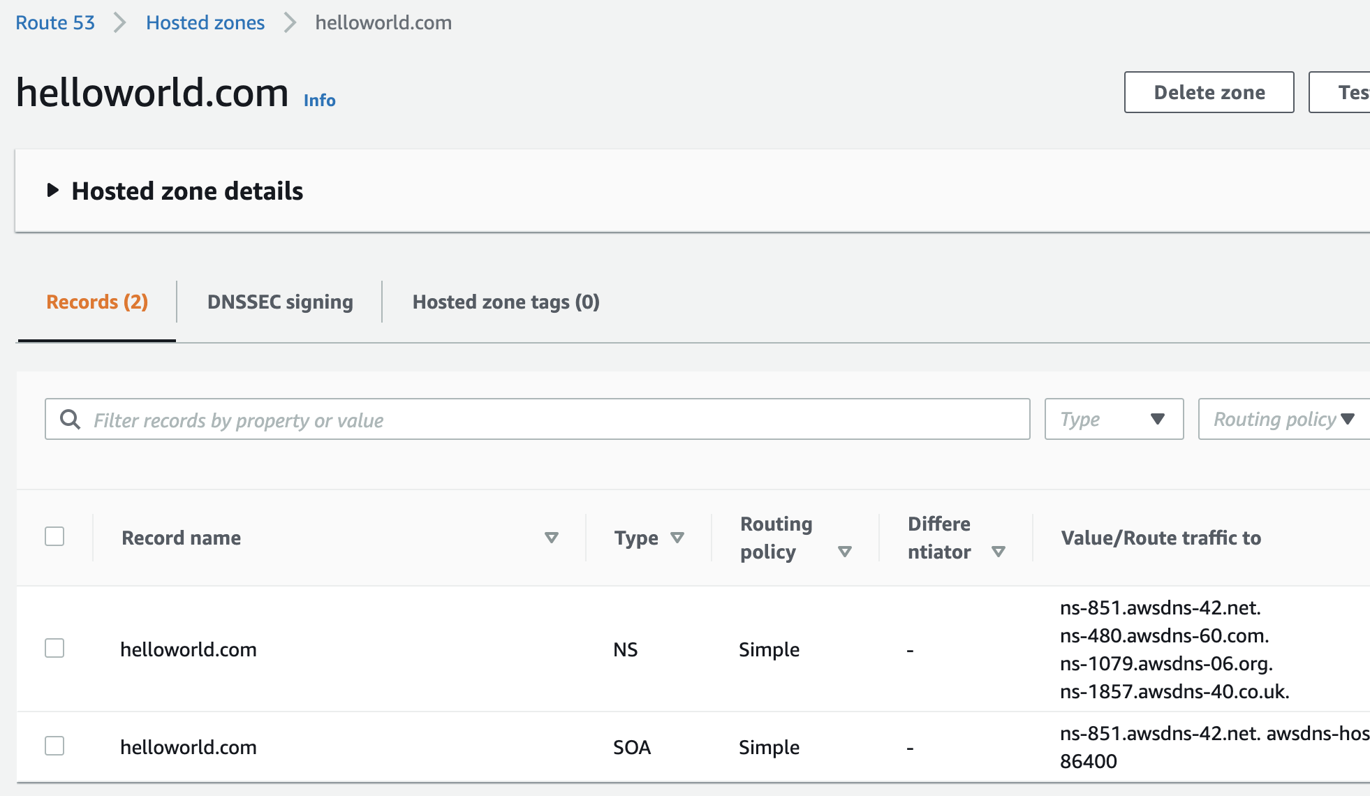Viewport: 1370px width, 796px height.
Task: Click the SOA type cell
Action: 632,747
